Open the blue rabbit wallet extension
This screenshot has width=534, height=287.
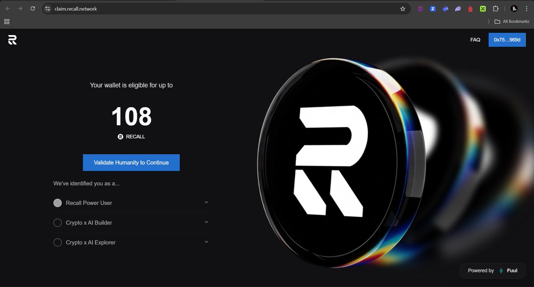(445, 8)
